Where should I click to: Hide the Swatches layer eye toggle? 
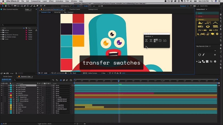[x=2, y=85]
